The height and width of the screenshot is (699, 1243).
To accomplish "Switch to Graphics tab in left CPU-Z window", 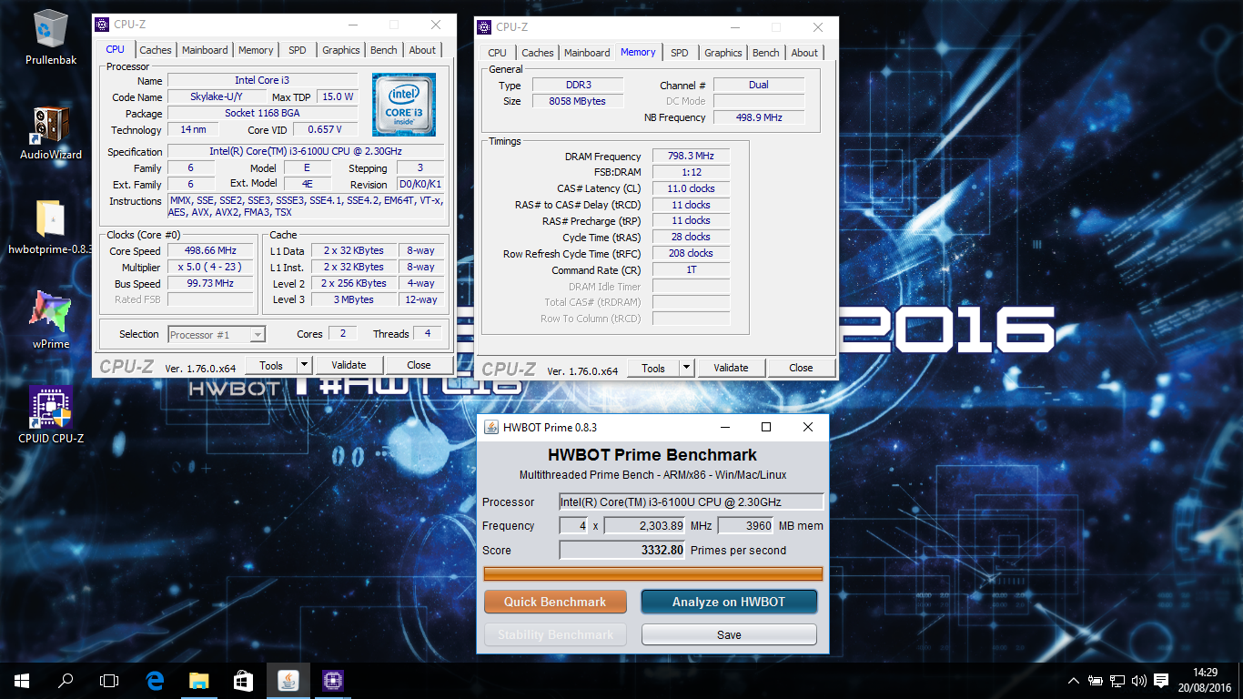I will click(341, 50).
